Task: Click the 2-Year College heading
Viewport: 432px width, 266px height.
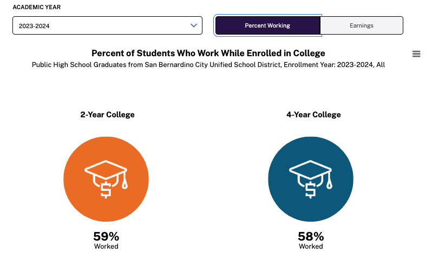Action: pos(107,115)
